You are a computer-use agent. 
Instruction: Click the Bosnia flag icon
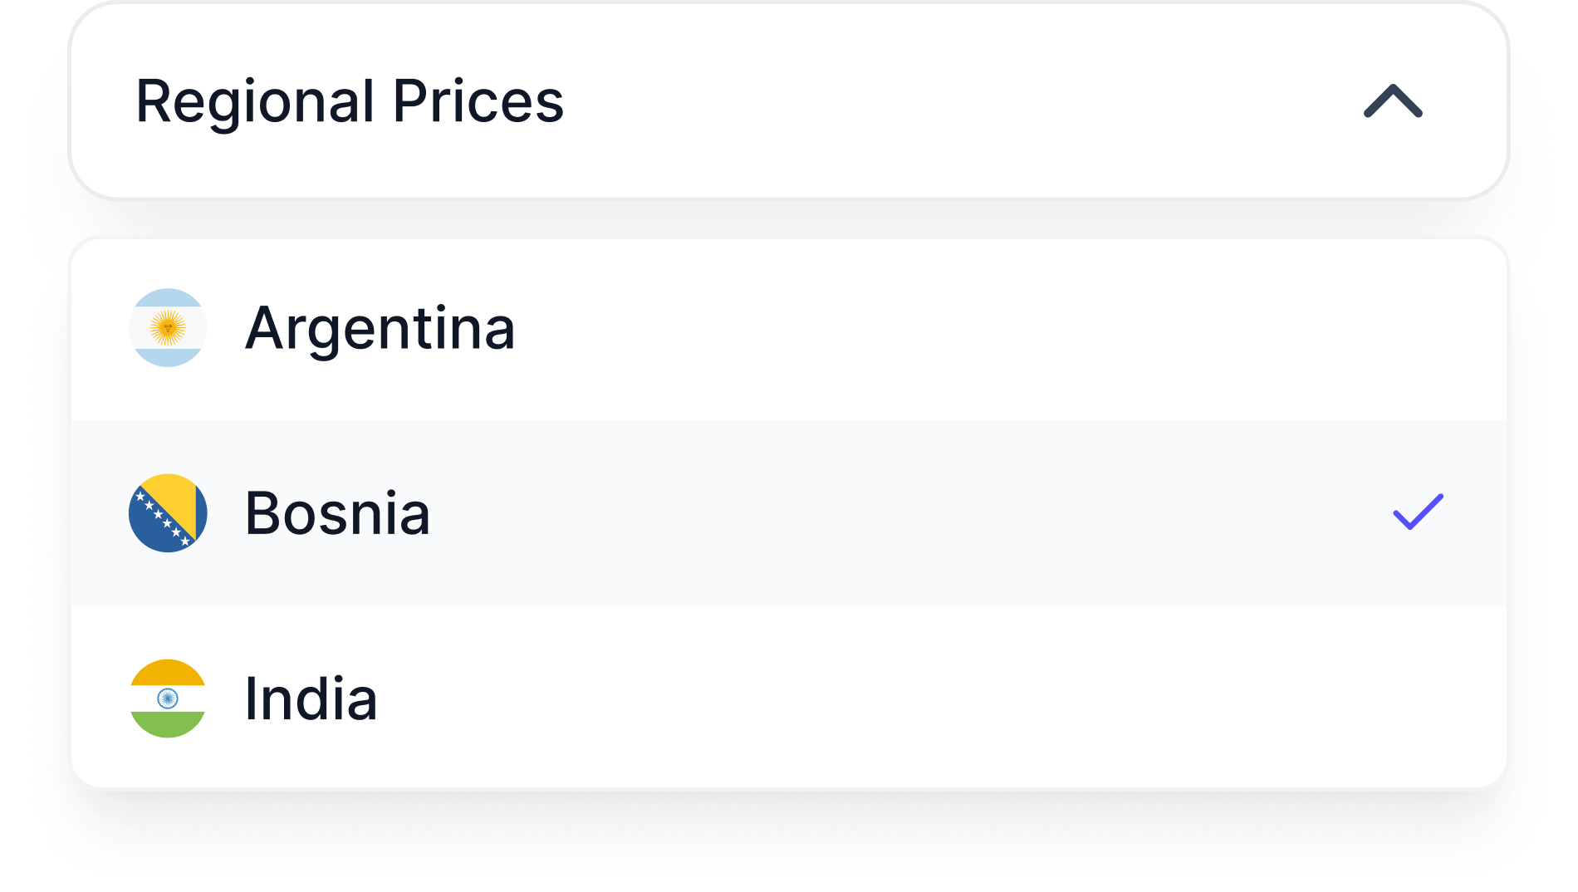click(168, 513)
